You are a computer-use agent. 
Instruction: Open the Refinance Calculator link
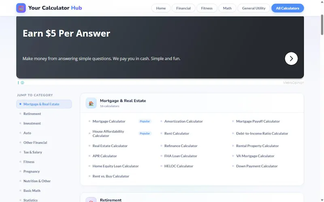(x=181, y=146)
